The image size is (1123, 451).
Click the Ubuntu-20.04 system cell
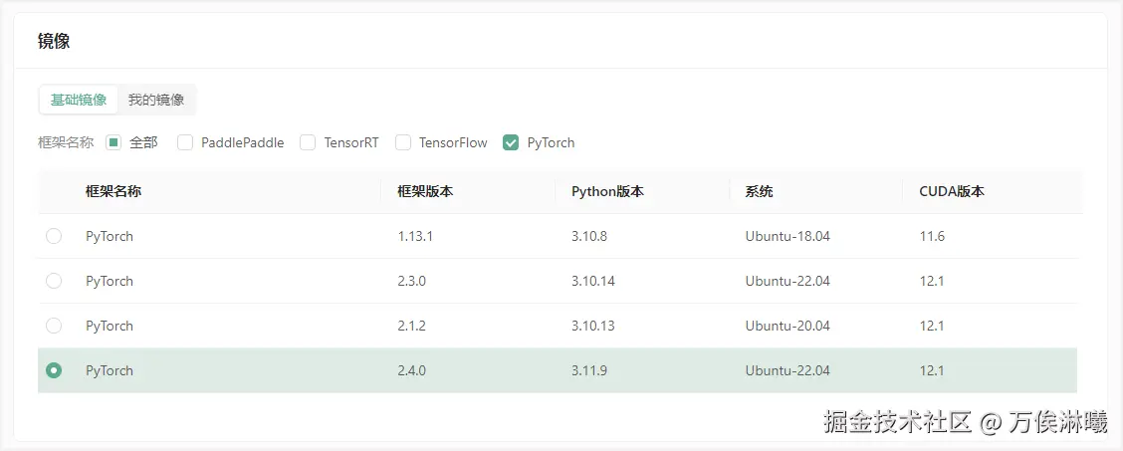787,326
